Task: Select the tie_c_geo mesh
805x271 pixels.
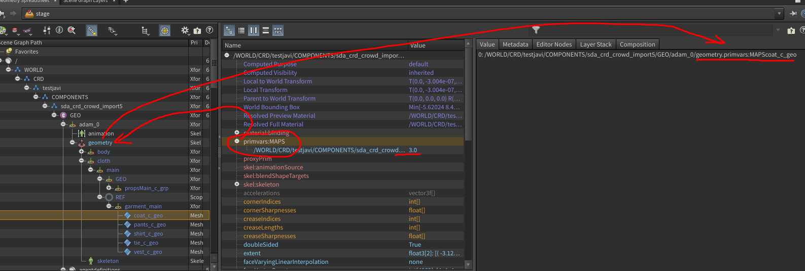Action: click(146, 243)
